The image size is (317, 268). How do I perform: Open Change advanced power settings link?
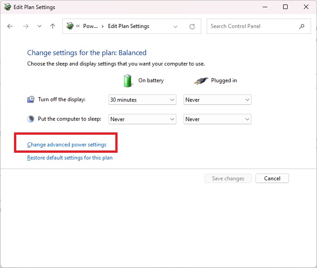click(x=67, y=145)
